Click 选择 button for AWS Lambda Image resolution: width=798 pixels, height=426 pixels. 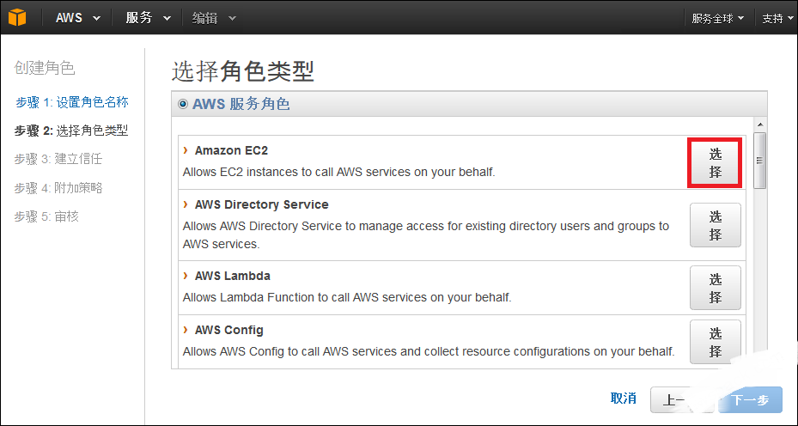pyautogui.click(x=715, y=288)
